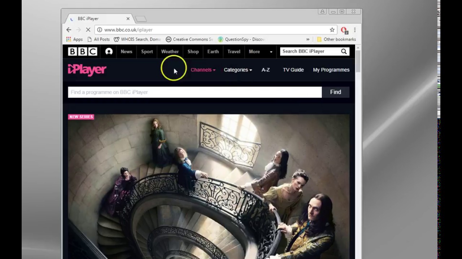
Task: Click the iPlayer logo
Action: 87,70
